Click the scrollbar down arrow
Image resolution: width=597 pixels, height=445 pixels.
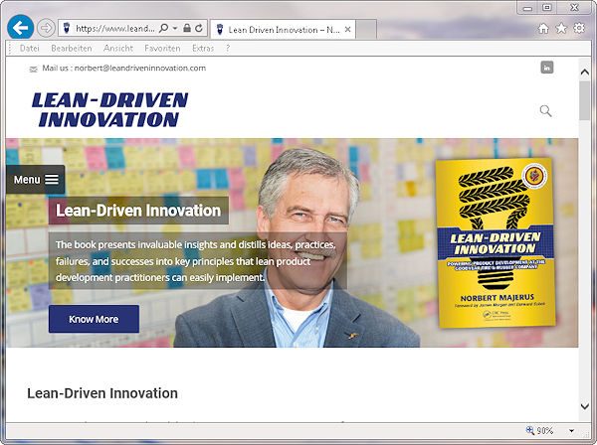(x=585, y=406)
